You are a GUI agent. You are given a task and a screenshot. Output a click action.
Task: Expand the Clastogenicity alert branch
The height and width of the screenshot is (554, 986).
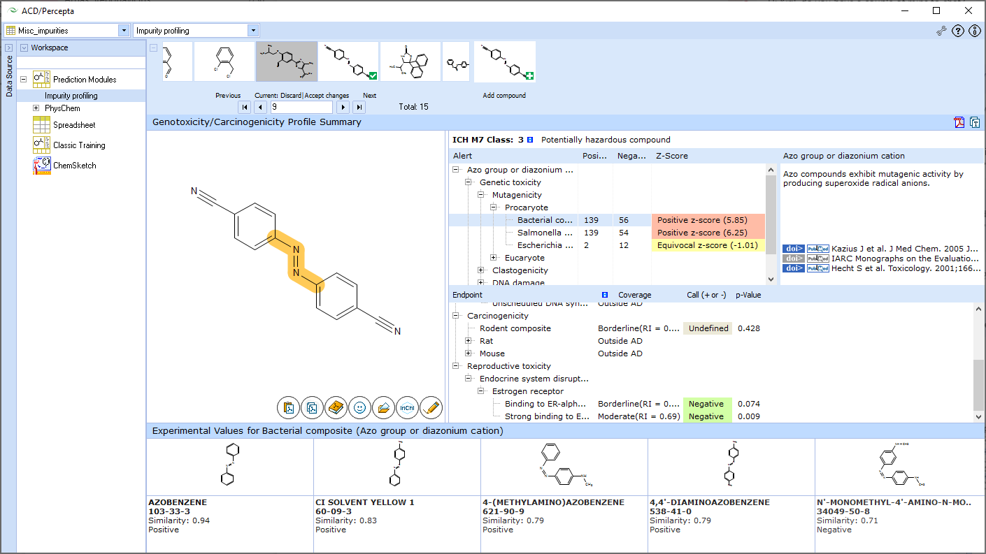point(481,270)
